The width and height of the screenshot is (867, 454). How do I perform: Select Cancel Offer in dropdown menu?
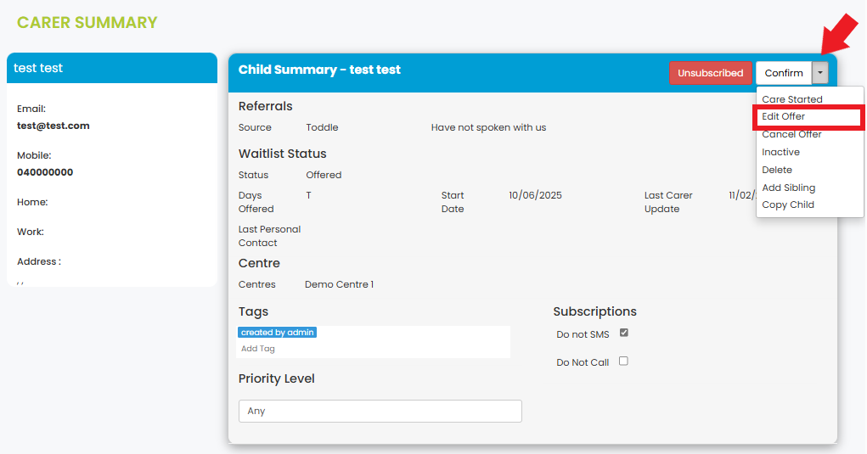click(x=791, y=134)
